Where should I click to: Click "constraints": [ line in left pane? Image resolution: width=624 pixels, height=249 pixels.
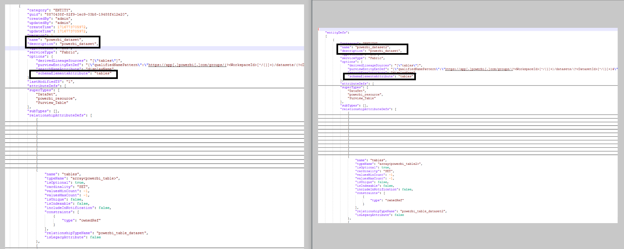pyautogui.click(x=62, y=212)
